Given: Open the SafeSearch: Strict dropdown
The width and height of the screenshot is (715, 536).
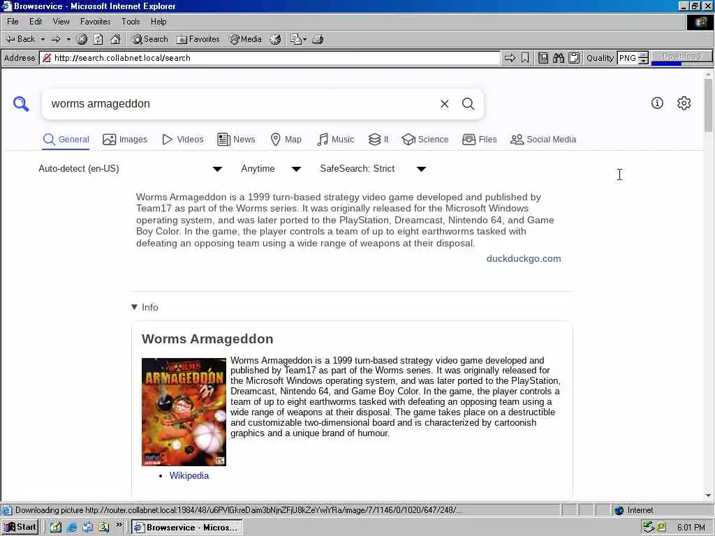Looking at the screenshot, I should click(373, 169).
